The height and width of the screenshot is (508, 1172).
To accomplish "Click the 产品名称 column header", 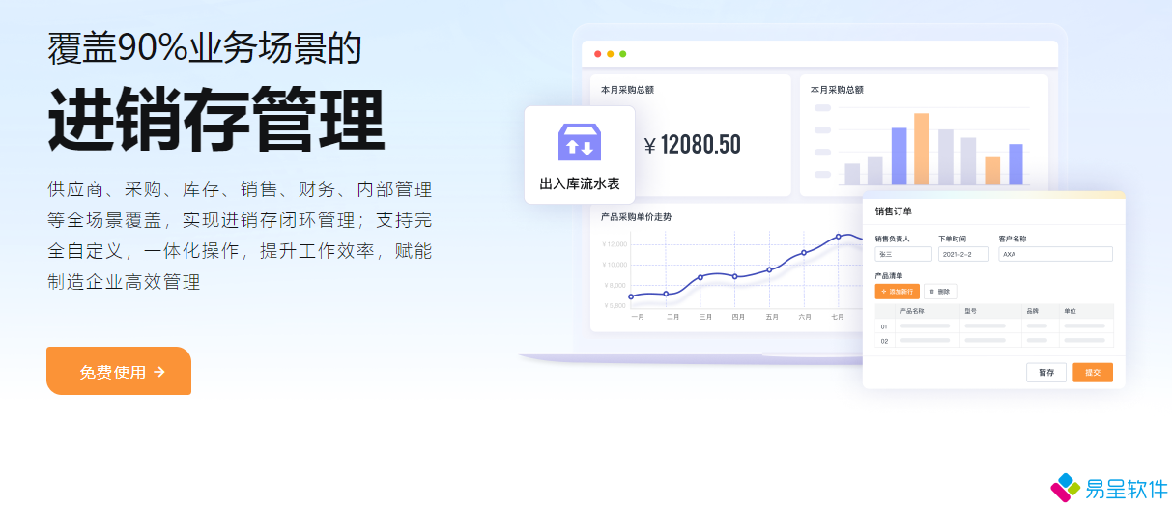I will [912, 311].
